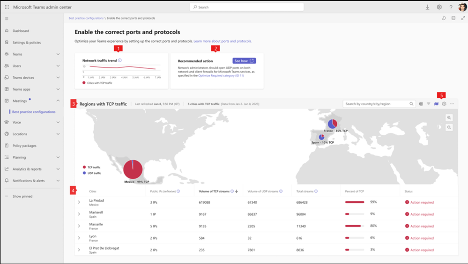Expand the La Piedad city row

[x=79, y=202]
